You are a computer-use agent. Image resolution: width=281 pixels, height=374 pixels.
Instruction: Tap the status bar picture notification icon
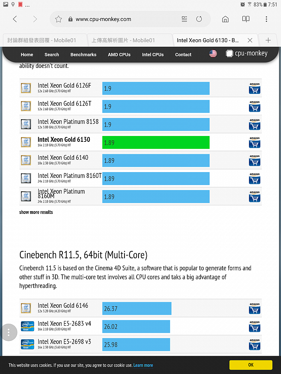coord(5,4)
